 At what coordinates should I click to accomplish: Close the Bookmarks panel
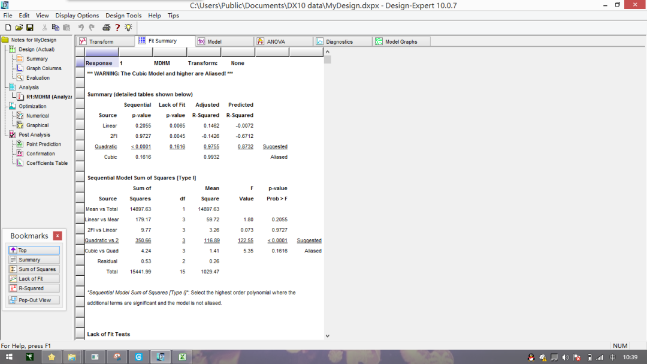[x=58, y=236]
